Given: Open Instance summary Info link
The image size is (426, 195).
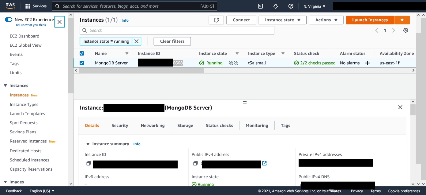Looking at the screenshot, I should pos(137,144).
